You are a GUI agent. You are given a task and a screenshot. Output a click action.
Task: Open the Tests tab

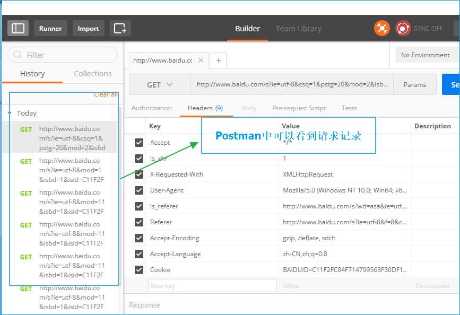[349, 108]
